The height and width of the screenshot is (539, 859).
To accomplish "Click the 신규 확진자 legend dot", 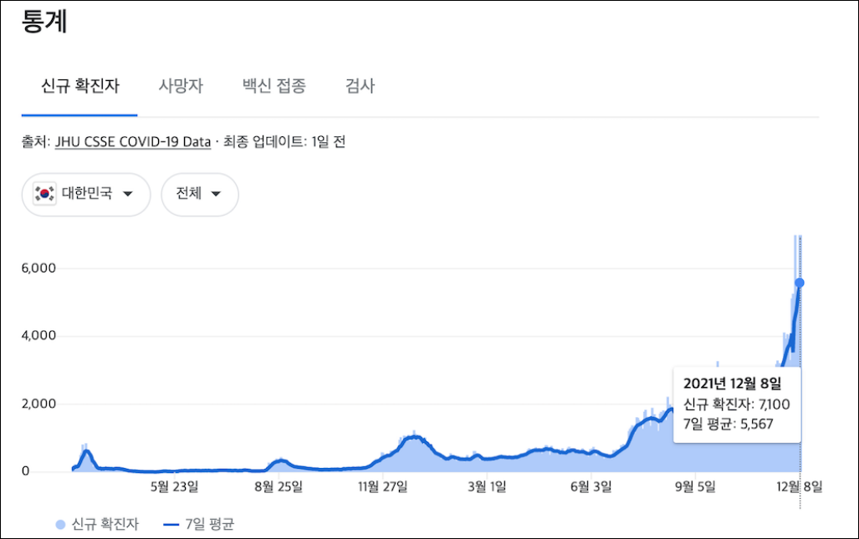I will pos(60,525).
